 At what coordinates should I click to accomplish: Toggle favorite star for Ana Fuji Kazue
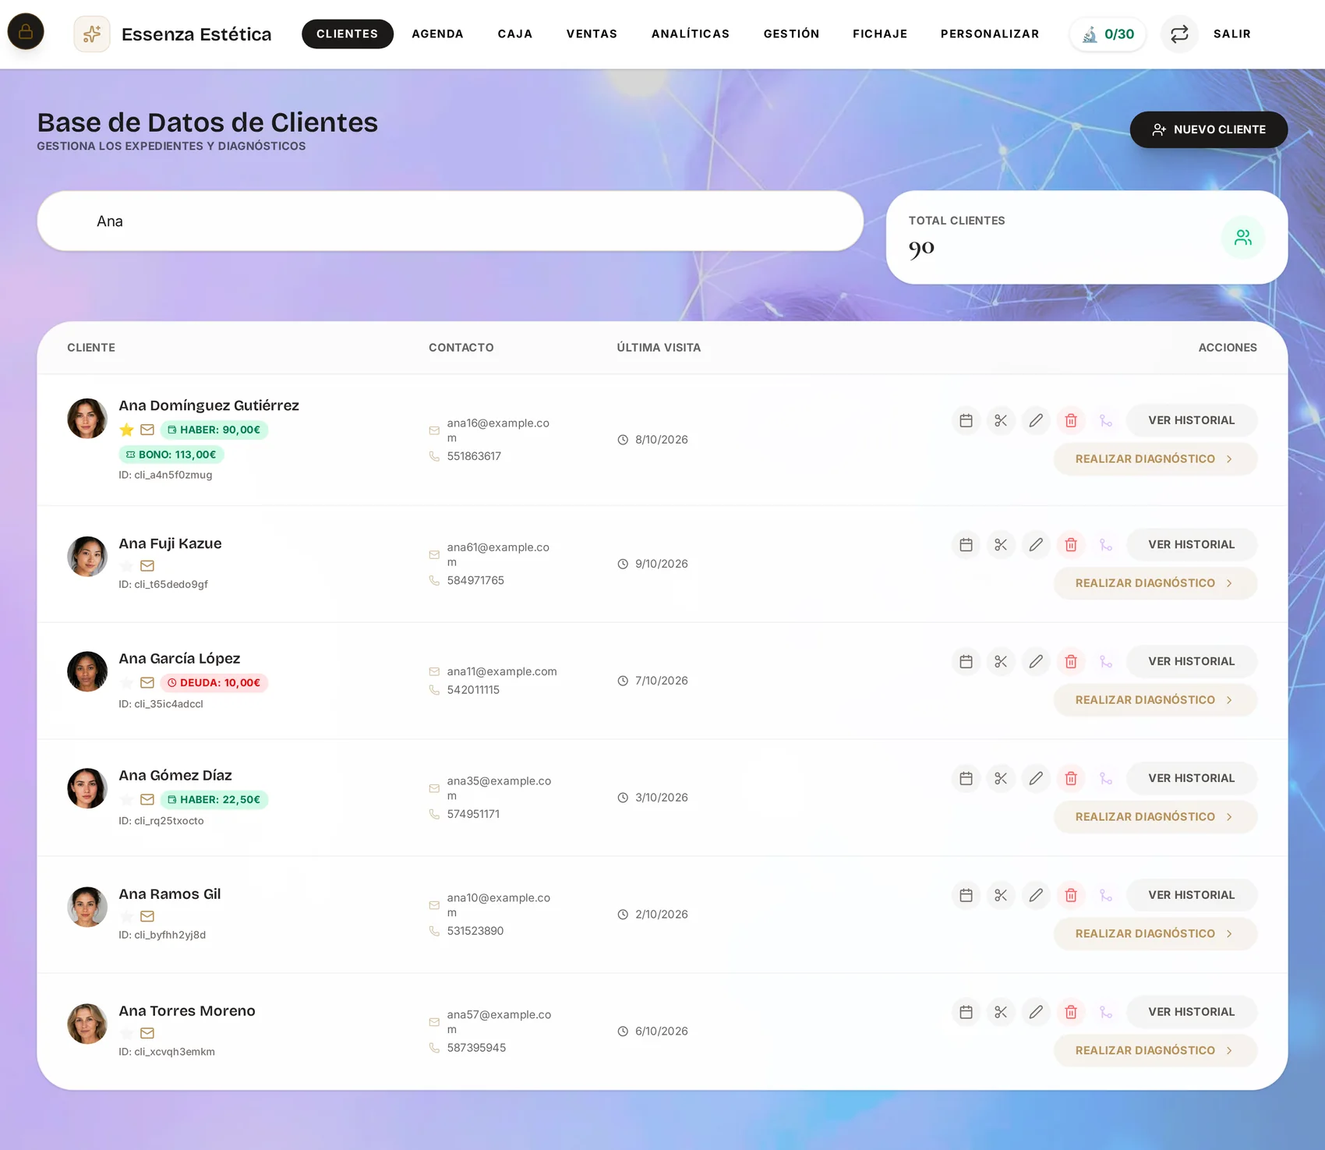126,566
